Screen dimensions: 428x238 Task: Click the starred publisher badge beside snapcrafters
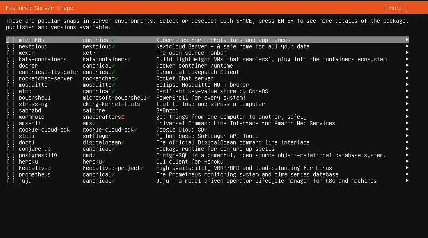pos(123,117)
